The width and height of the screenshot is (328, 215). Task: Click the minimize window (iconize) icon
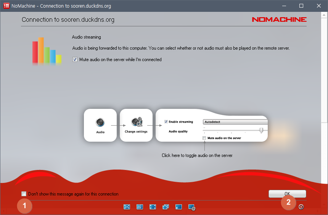(178, 207)
